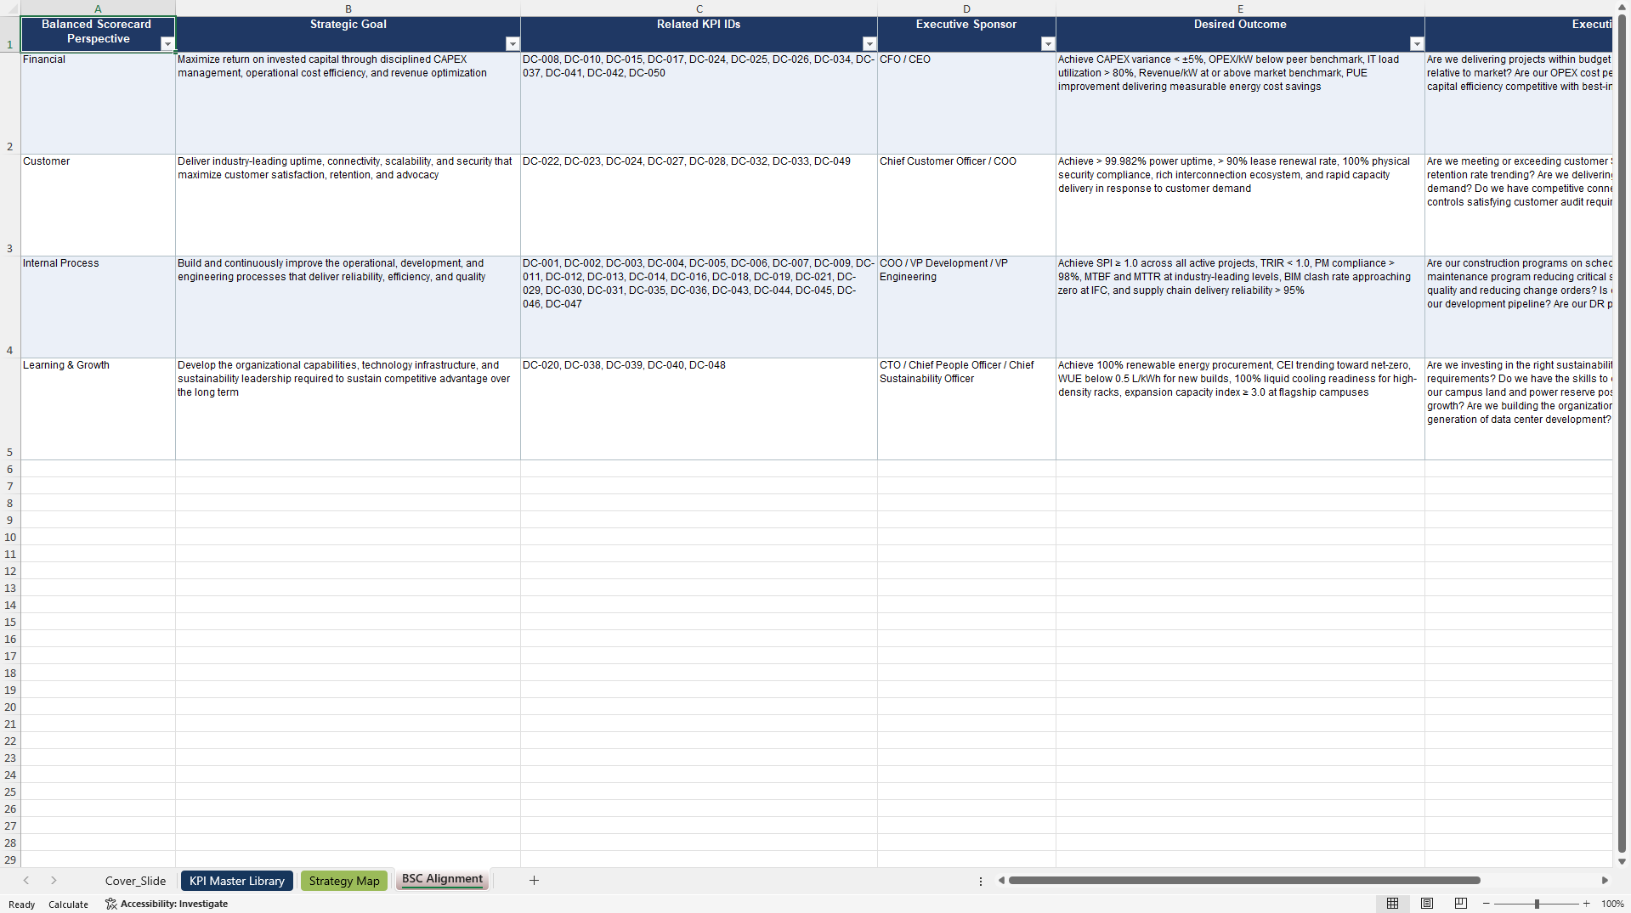Click the zoom slider handle

[1537, 904]
